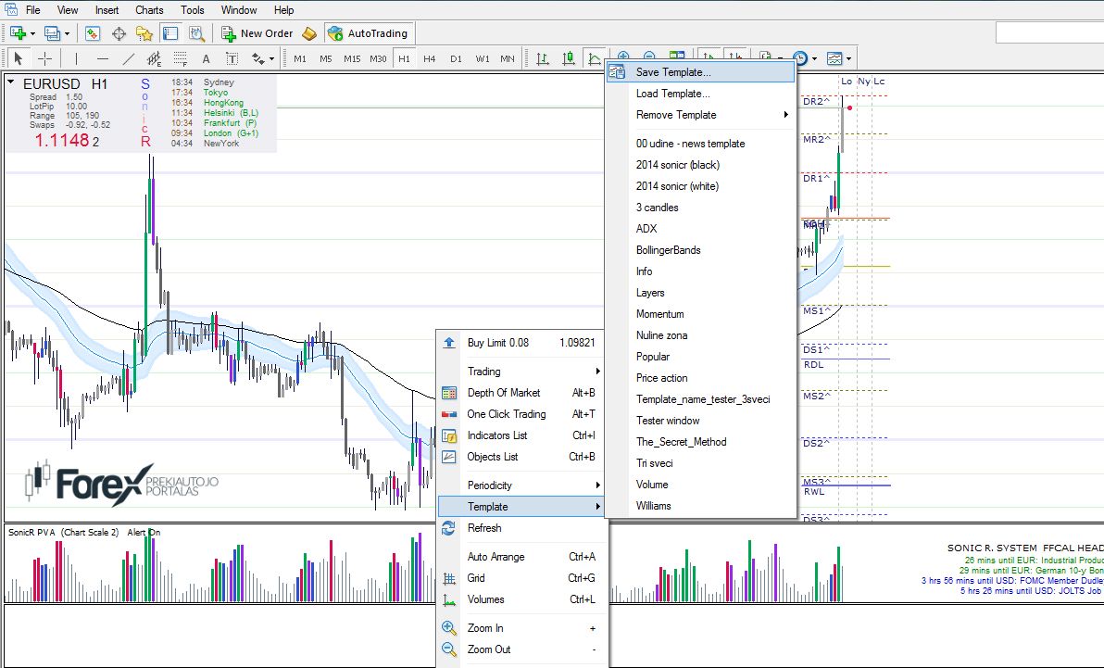Toggle the Navigator panel icon
Viewport: 1104px width, 668px height.
(144, 33)
